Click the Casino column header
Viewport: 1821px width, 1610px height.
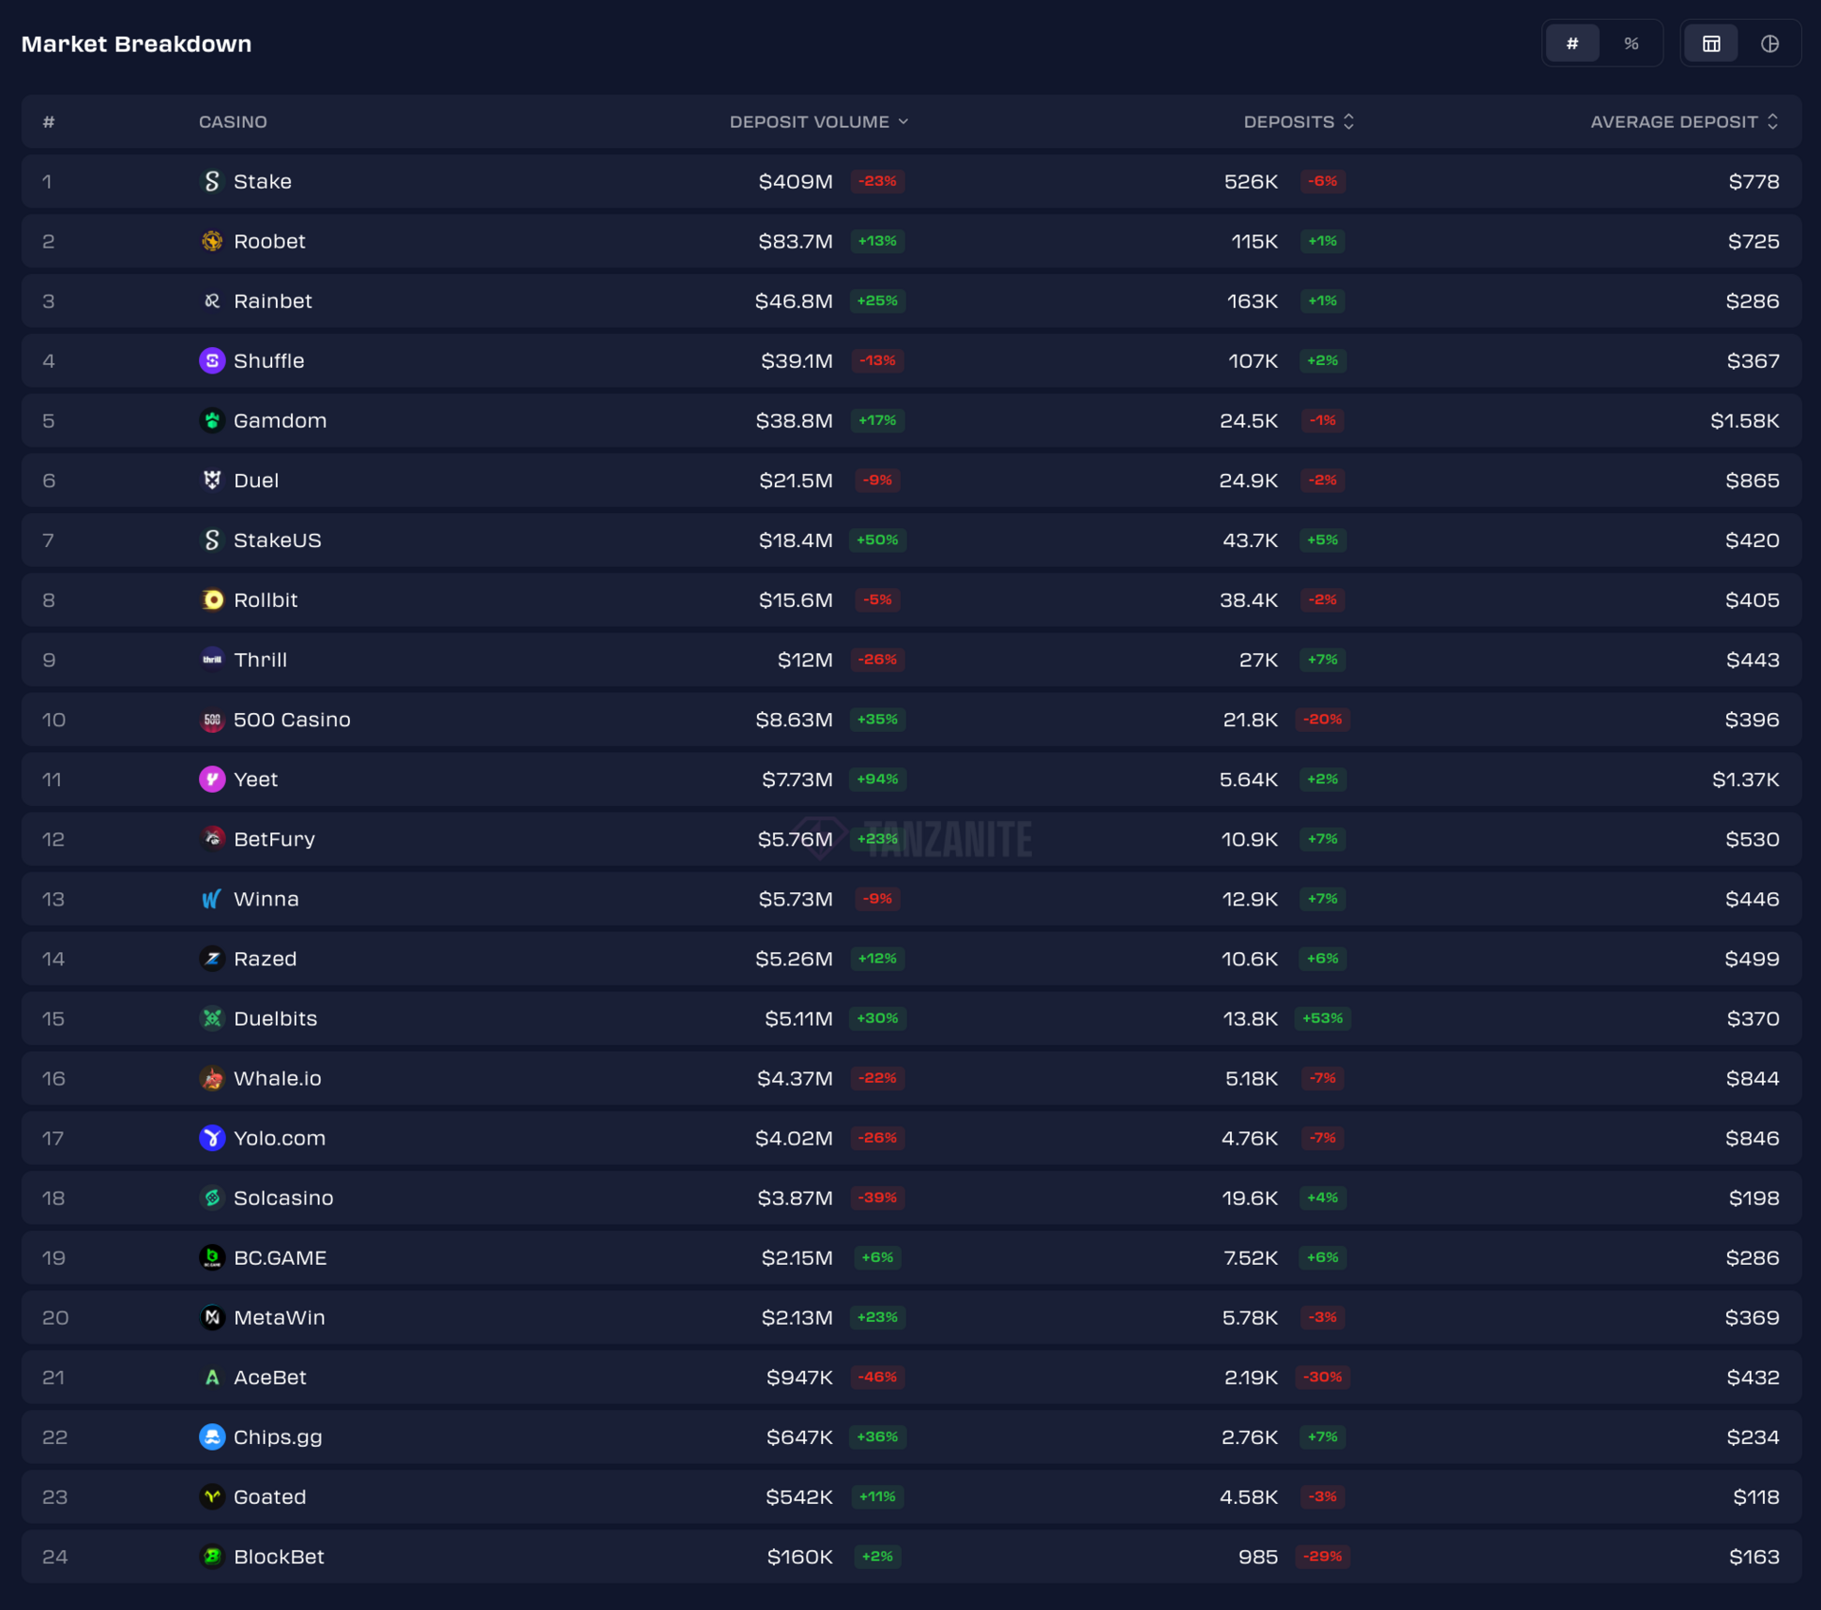(x=232, y=121)
